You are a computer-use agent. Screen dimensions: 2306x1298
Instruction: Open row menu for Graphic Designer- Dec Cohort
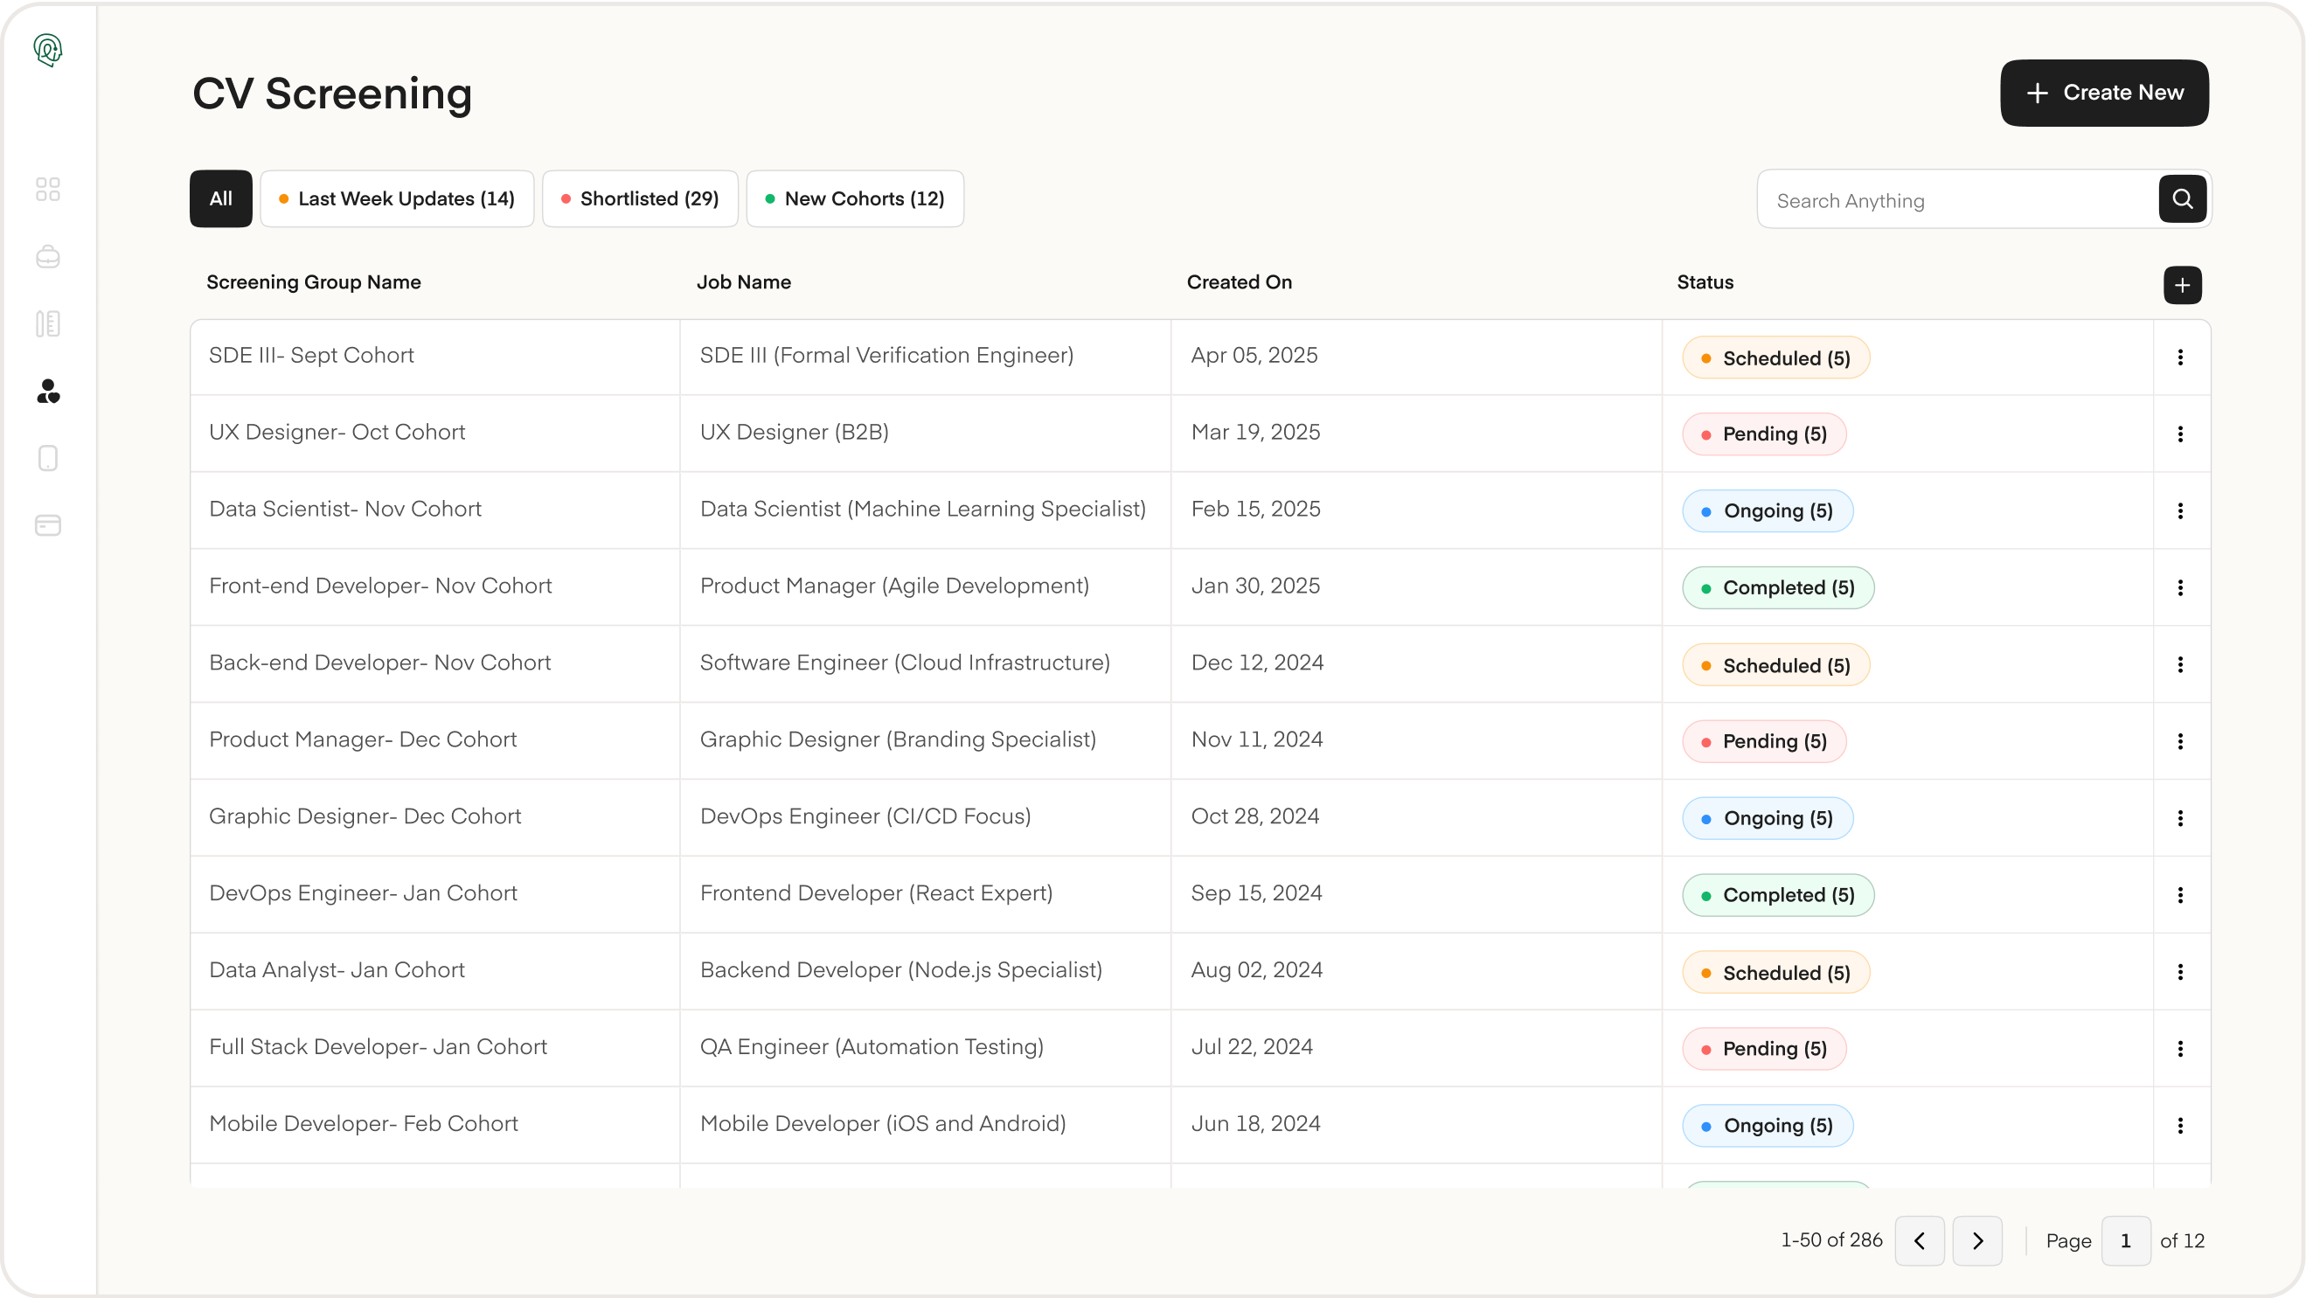2181,818
